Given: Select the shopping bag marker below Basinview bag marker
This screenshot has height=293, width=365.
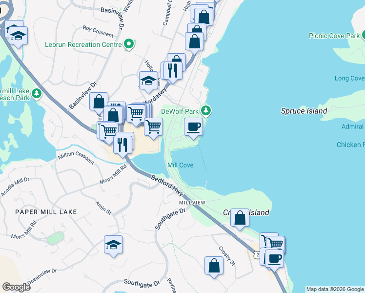Looking at the screenshot, I should (x=113, y=115).
